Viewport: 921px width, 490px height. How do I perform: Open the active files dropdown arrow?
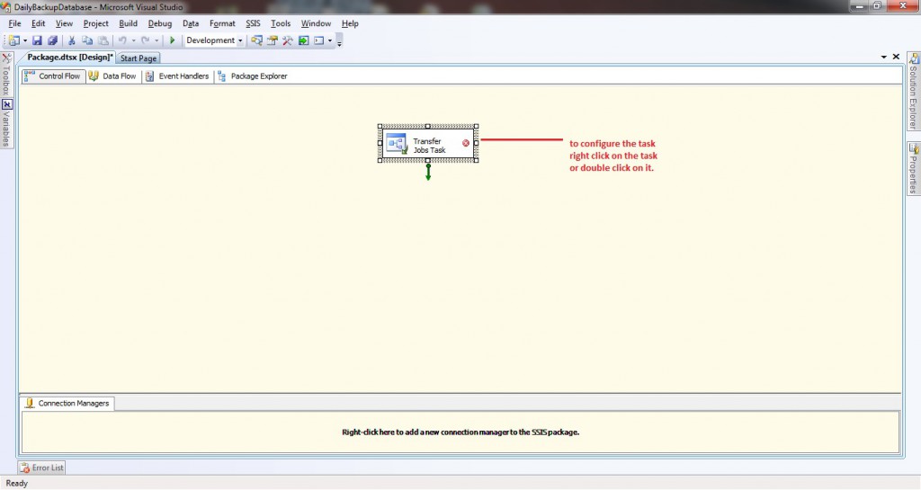pyautogui.click(x=885, y=58)
